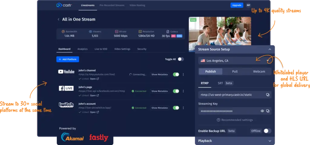Click the Offline backup status label

coord(256,131)
